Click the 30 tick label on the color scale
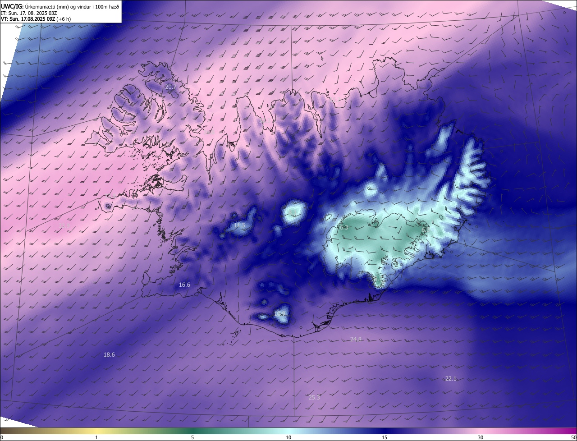 (x=481, y=437)
